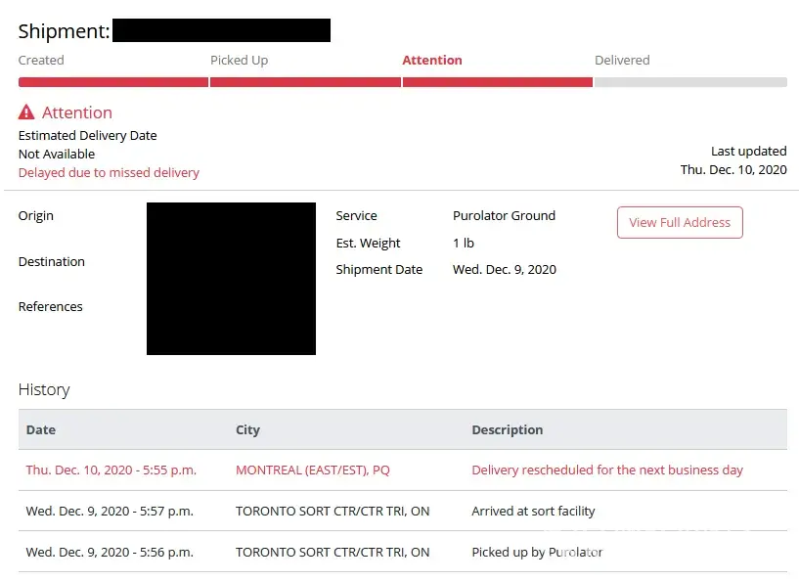
Task: Click the gray Delivered progress bar segment
Action: pyautogui.click(x=690, y=82)
